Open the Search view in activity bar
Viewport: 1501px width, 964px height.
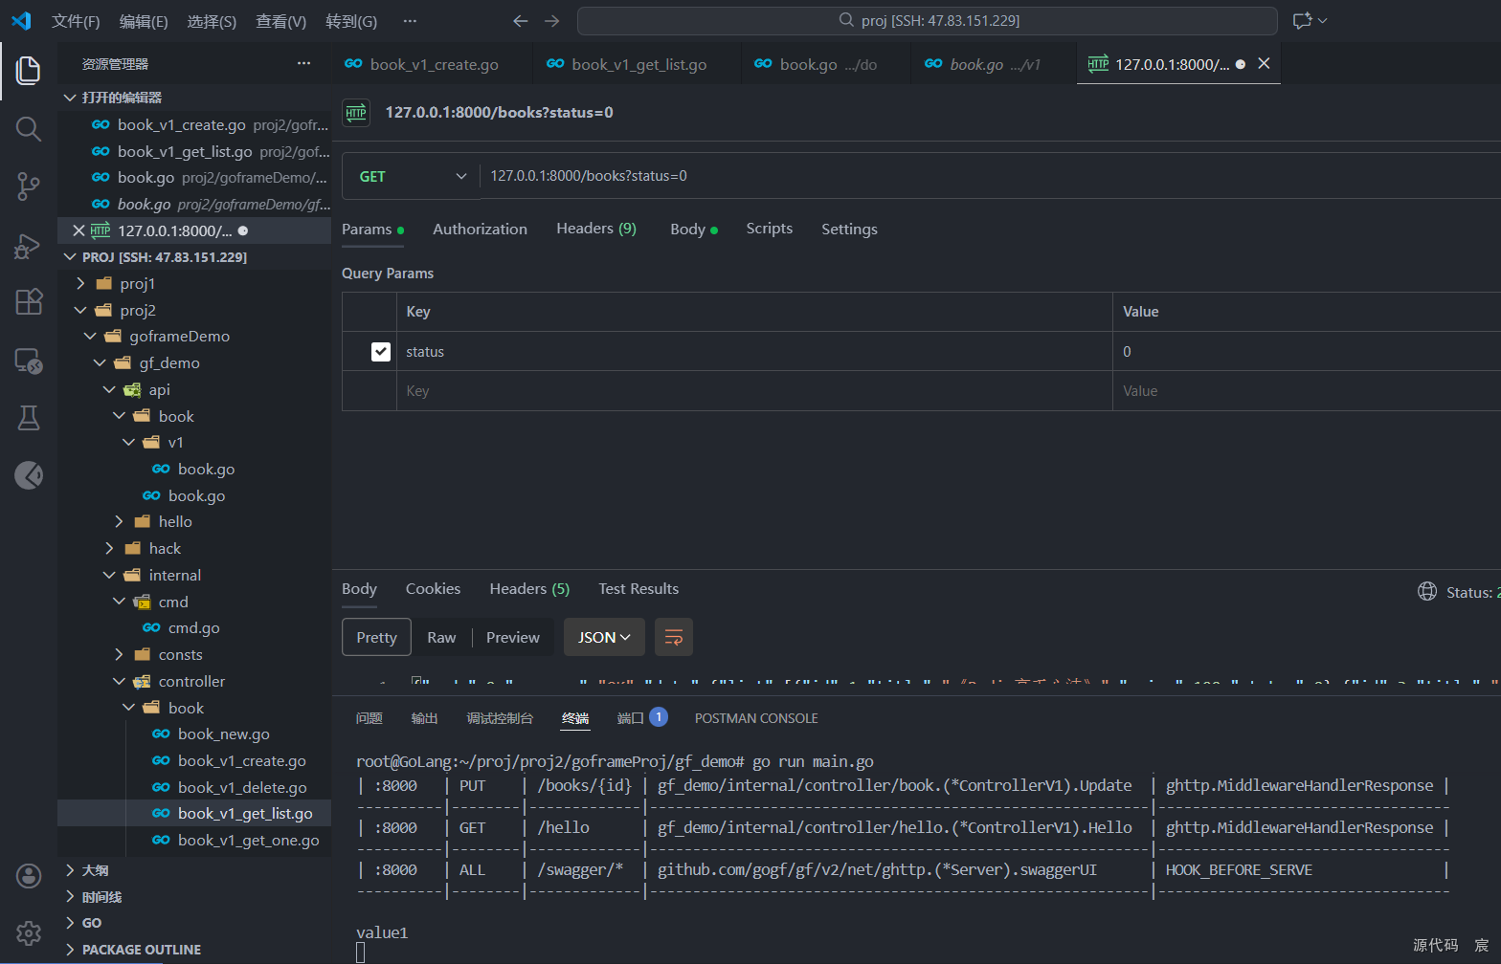[29, 128]
